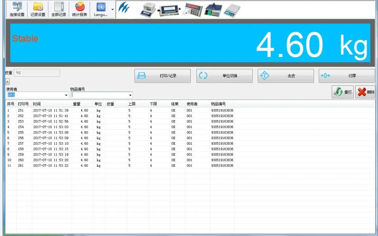The width and height of the screenshot is (378, 236).
Task: Select the record with print number 256
Action: pos(120,138)
